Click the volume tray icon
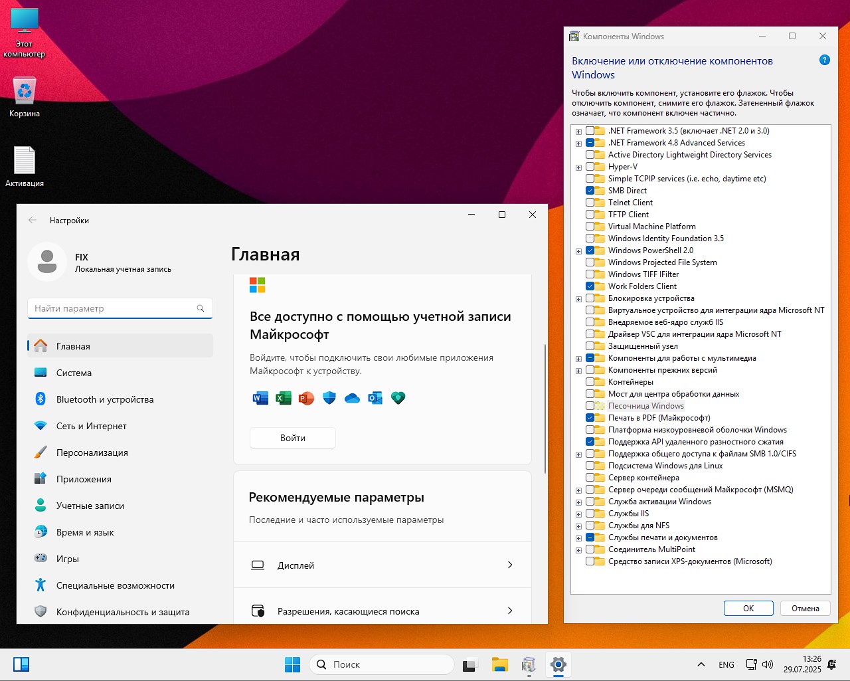 tap(768, 664)
